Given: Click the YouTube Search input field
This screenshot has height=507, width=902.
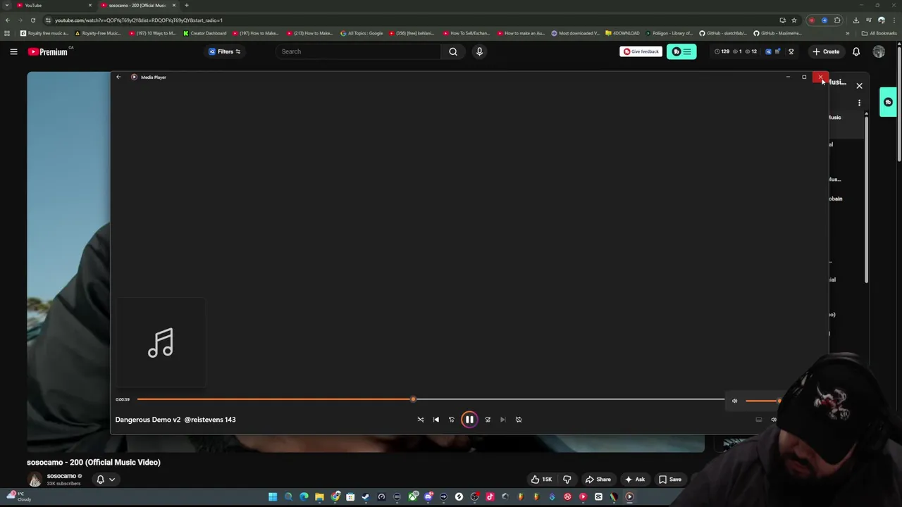Looking at the screenshot, I should tap(359, 51).
